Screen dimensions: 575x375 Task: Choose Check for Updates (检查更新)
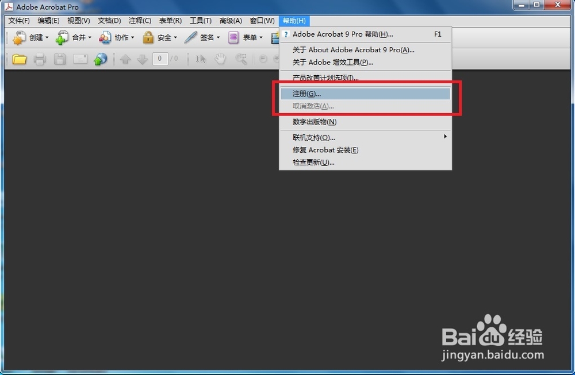pos(366,162)
